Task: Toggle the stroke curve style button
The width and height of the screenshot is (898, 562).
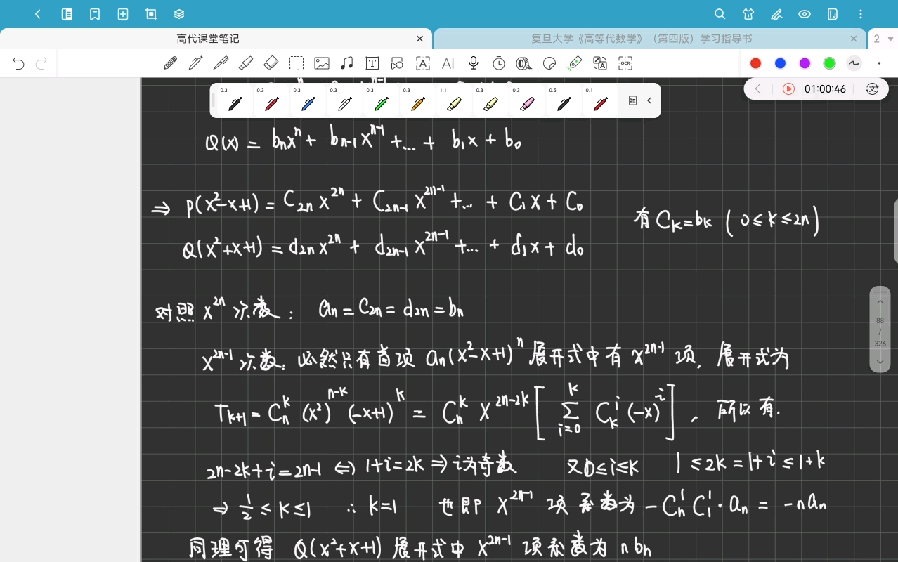Action: click(x=854, y=63)
